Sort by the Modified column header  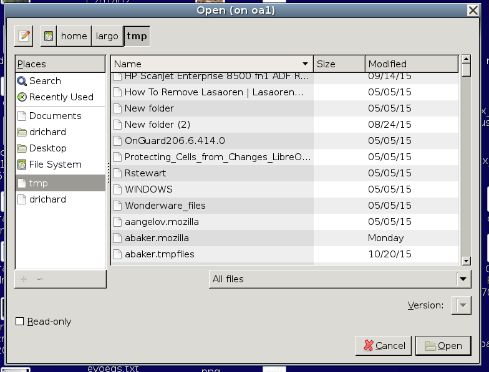412,64
